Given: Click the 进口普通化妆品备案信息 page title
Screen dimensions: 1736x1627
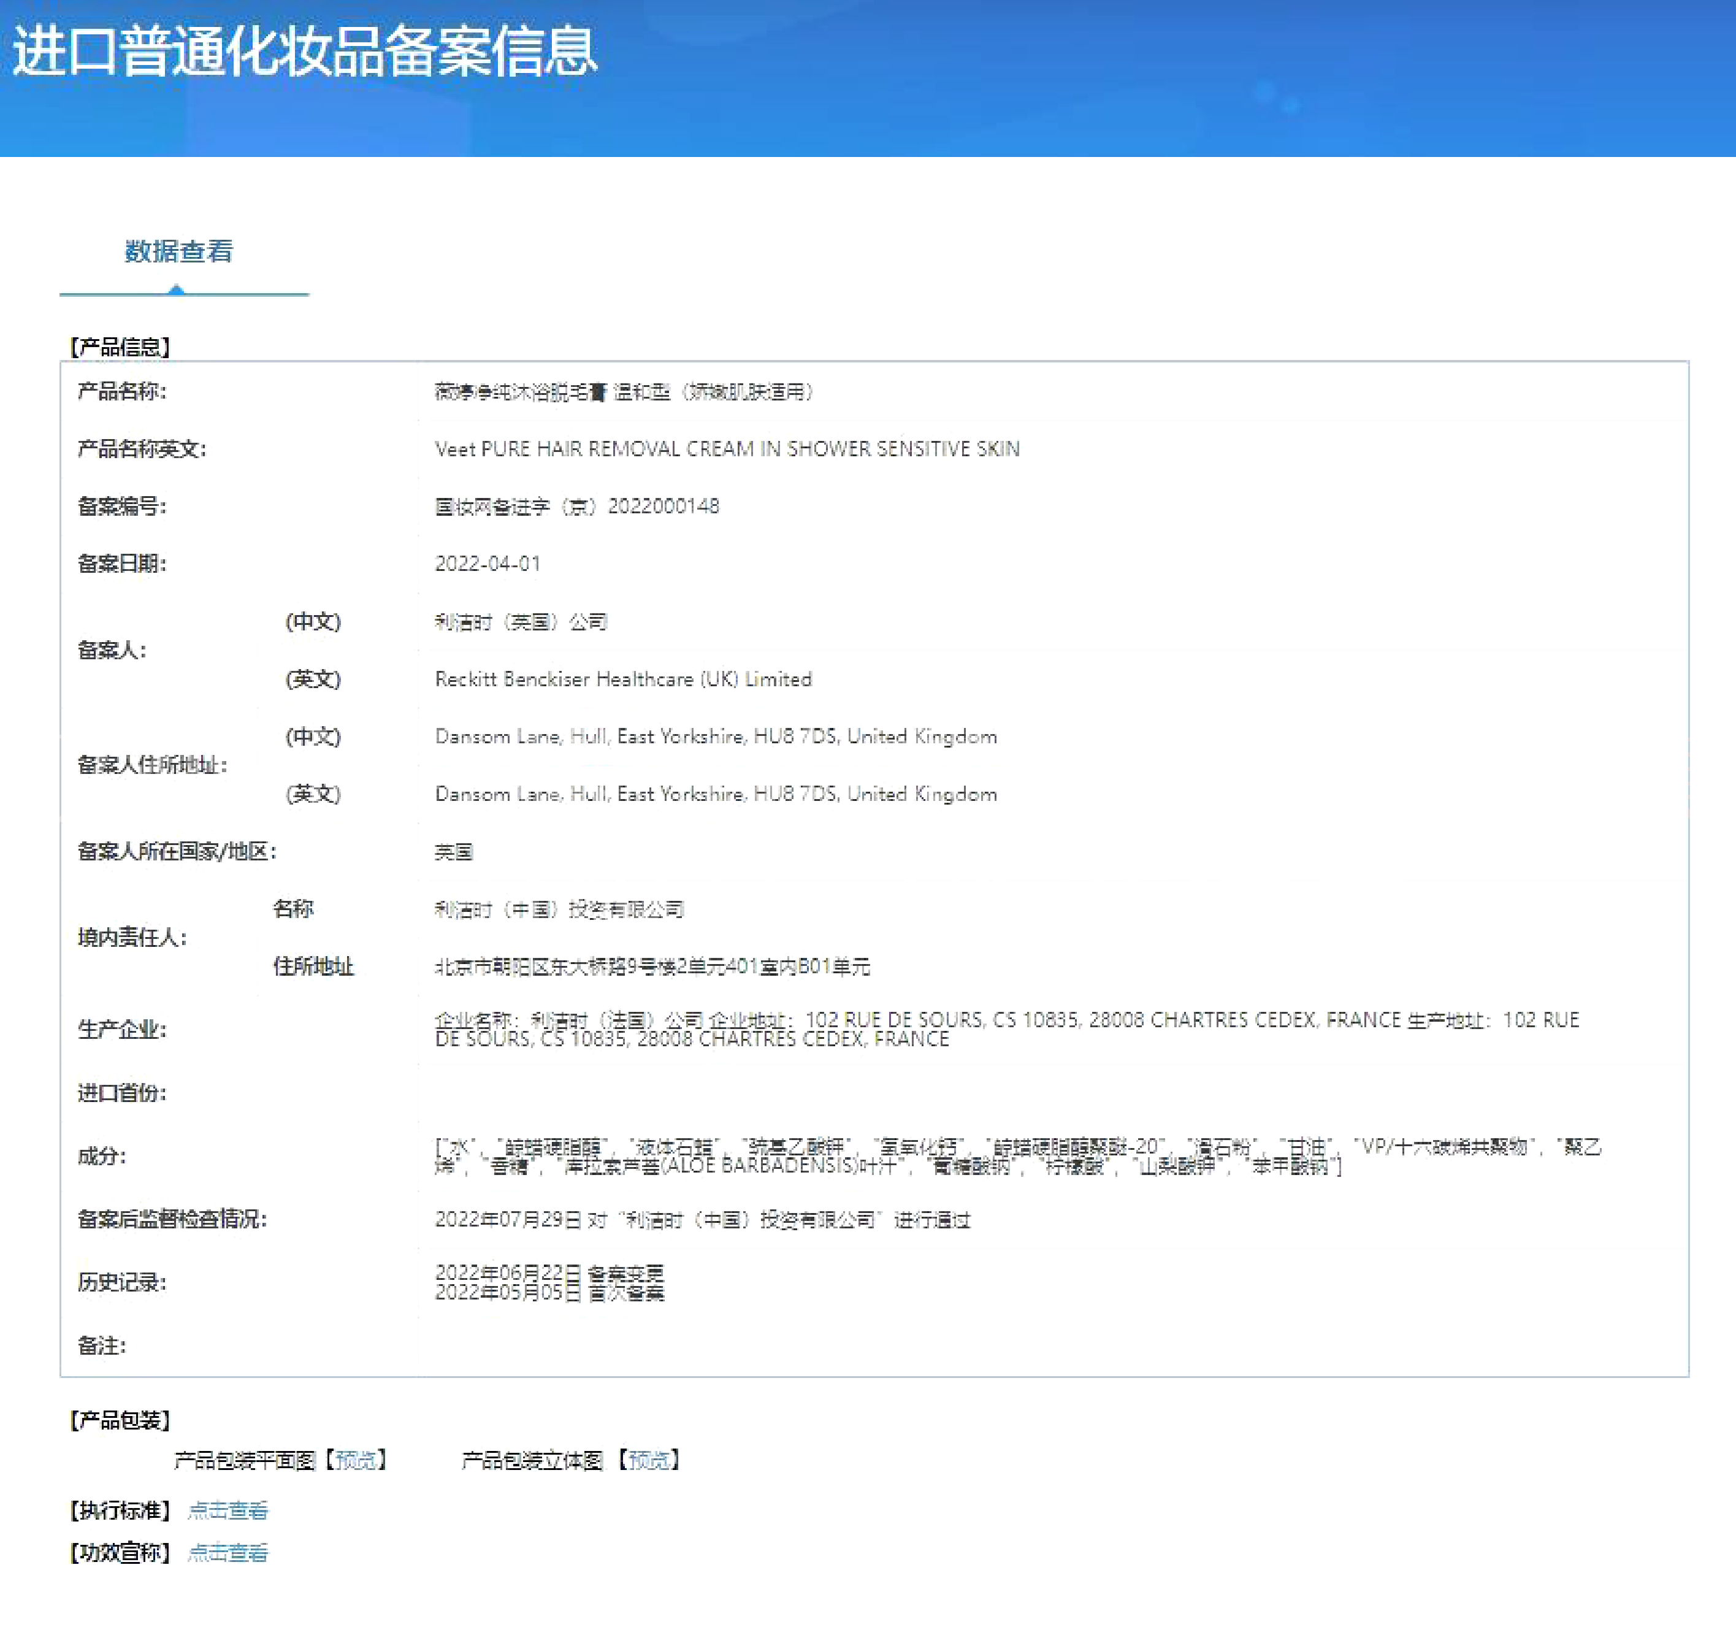Looking at the screenshot, I should tap(304, 51).
